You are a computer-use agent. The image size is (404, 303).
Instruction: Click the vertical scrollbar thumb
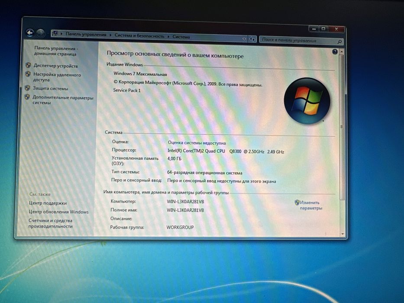coord(342,127)
